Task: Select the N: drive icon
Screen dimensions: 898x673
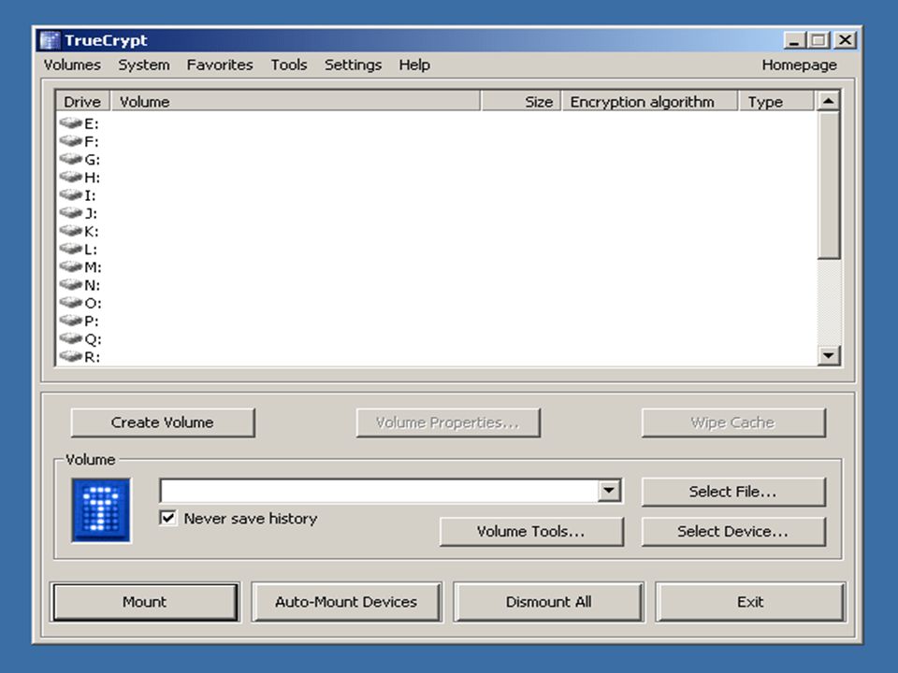Action: [x=71, y=284]
